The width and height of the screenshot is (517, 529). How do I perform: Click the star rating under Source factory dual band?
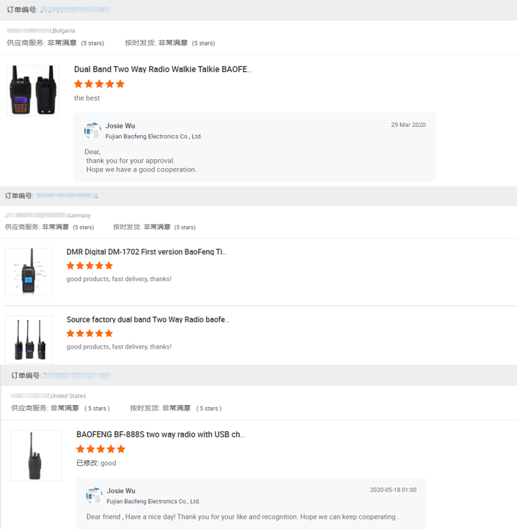90,333
